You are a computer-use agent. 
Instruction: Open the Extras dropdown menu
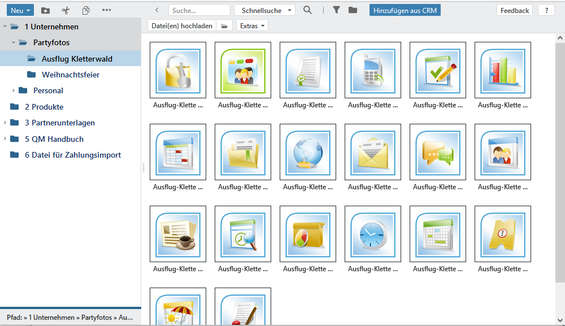tap(251, 26)
